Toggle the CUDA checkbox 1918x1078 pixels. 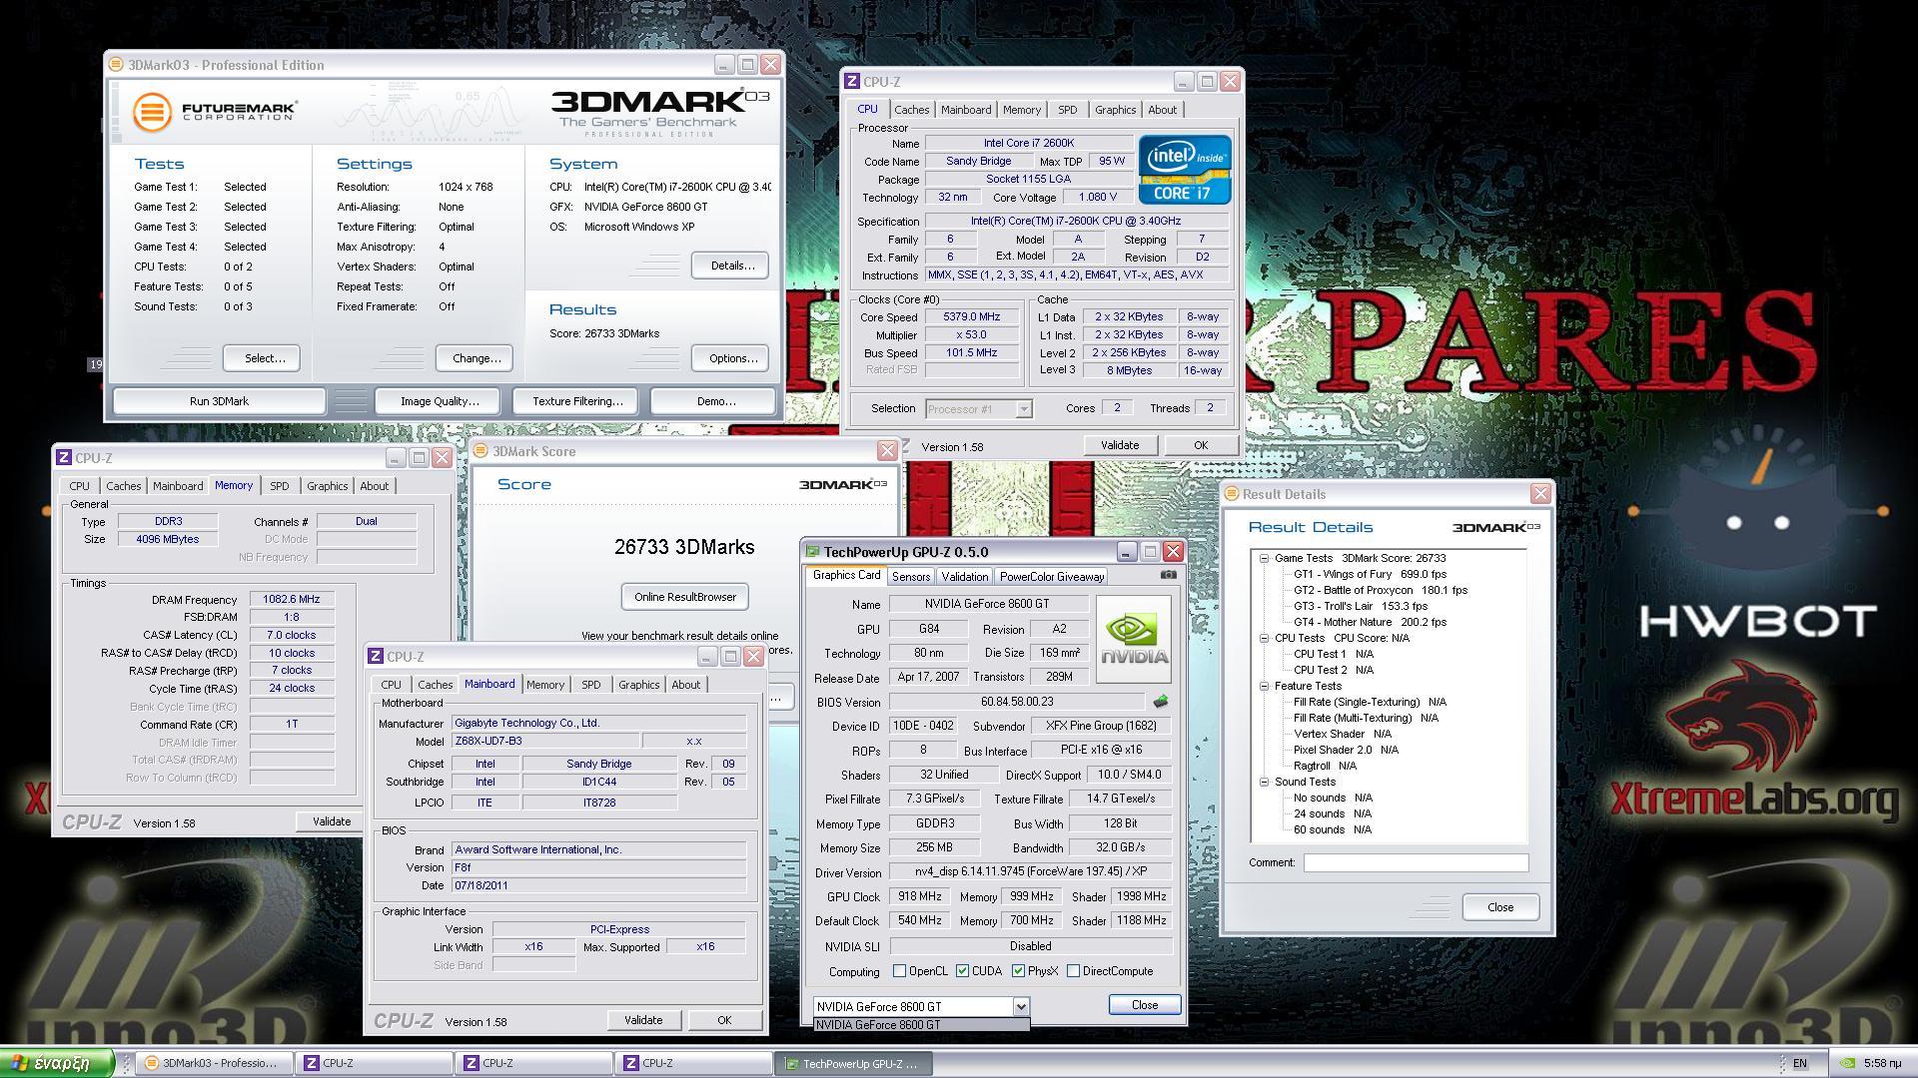click(962, 971)
